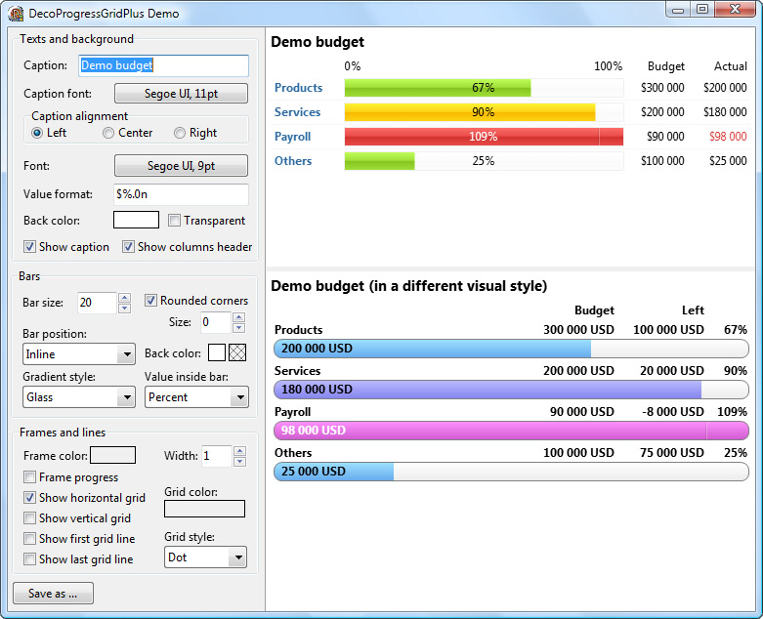Toggle Show horizontal grid checkbox

point(30,498)
